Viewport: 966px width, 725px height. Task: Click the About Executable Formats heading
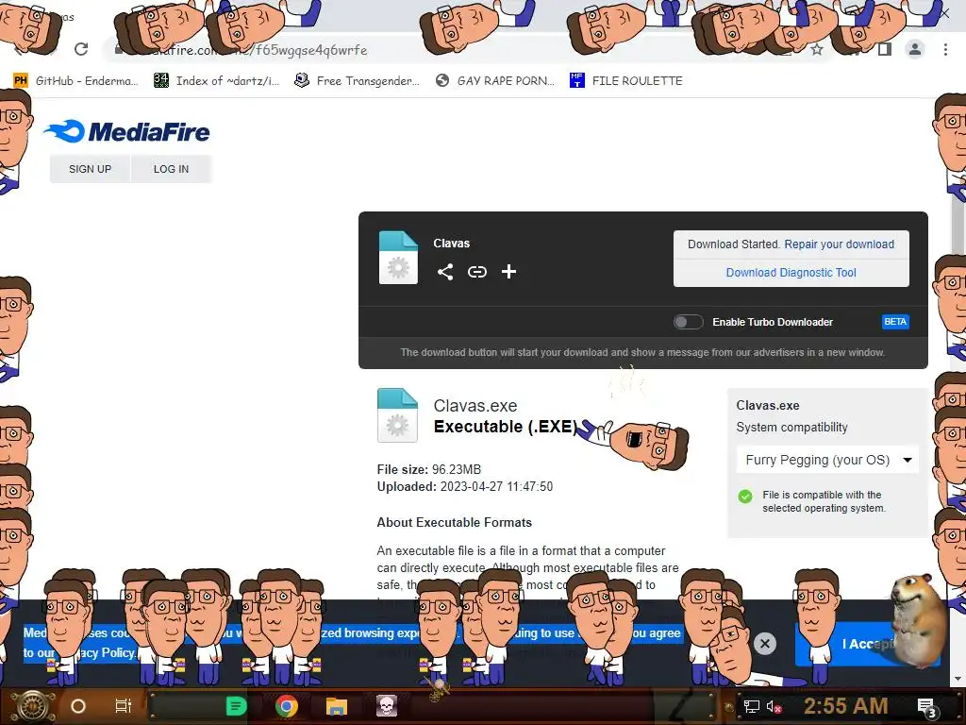pos(454,522)
